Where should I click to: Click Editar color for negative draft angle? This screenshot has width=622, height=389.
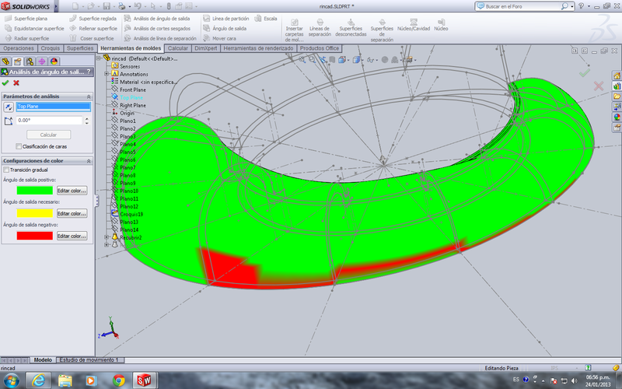[x=72, y=236]
